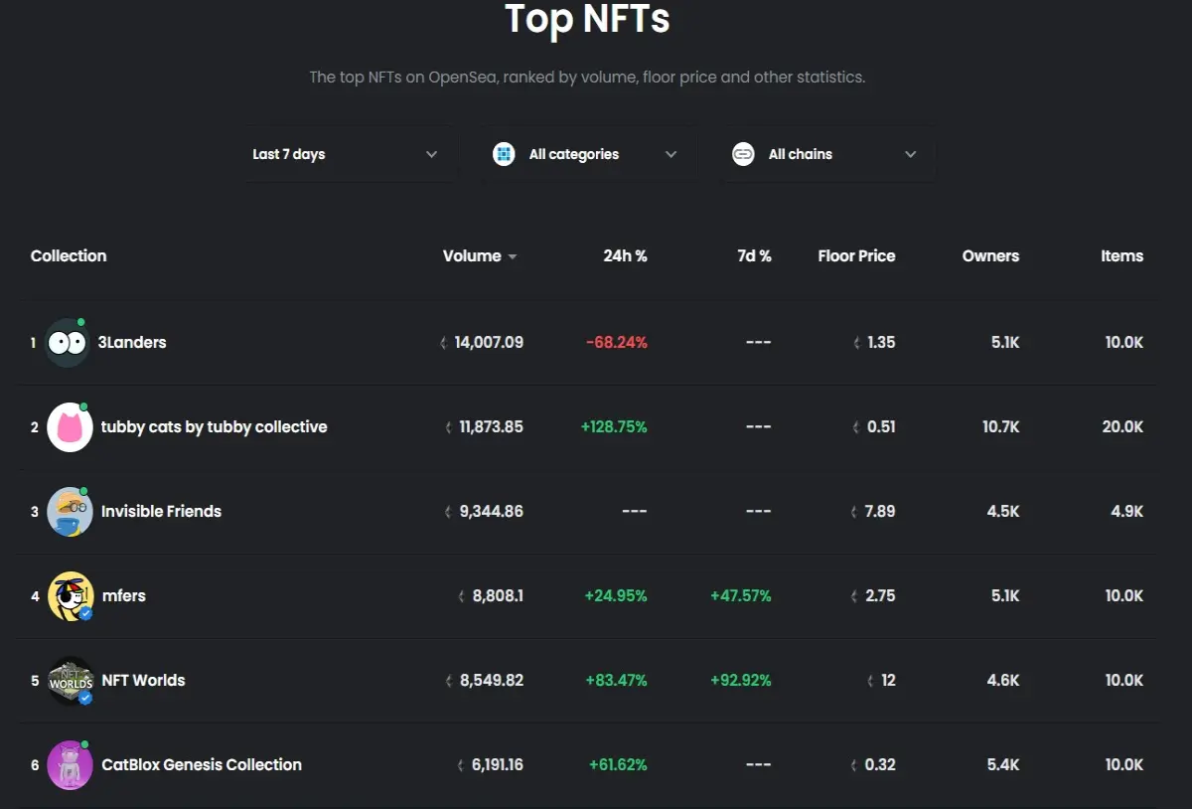Open the mfers collection avatar
Image resolution: width=1192 pixels, height=809 pixels.
(x=71, y=596)
